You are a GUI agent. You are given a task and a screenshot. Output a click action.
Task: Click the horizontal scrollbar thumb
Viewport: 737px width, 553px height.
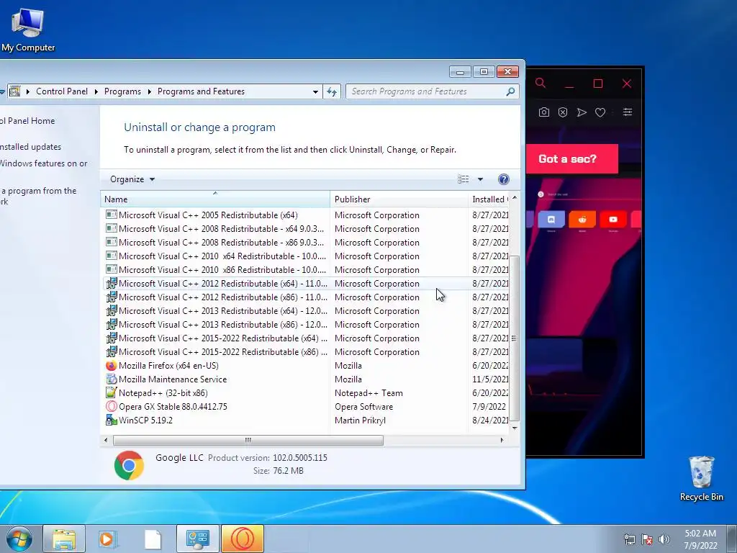tap(248, 440)
